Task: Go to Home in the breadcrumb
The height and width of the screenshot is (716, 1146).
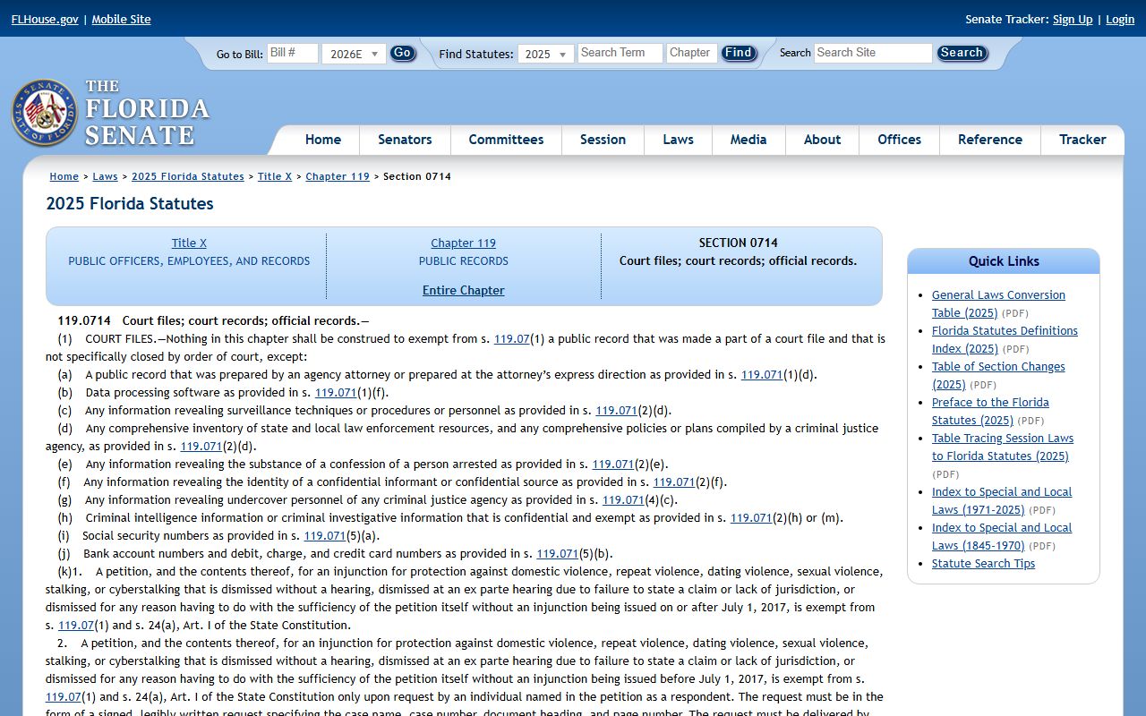Action: 64,176
